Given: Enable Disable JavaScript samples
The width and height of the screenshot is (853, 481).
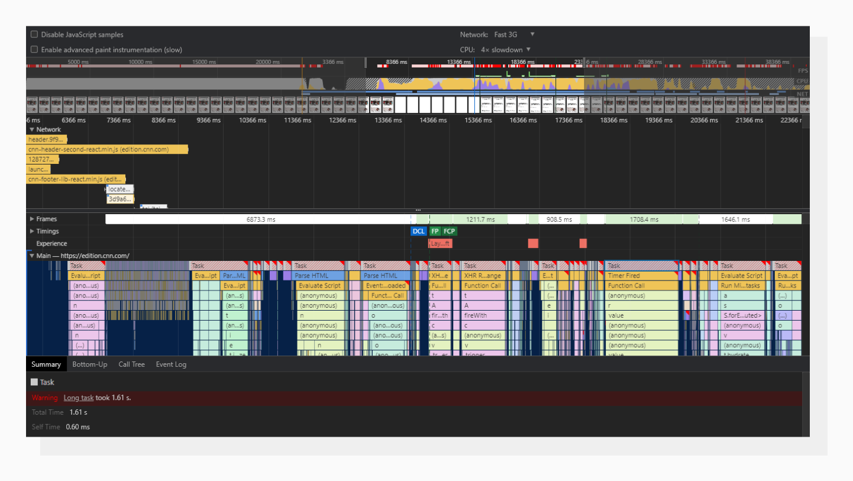Looking at the screenshot, I should 34,34.
